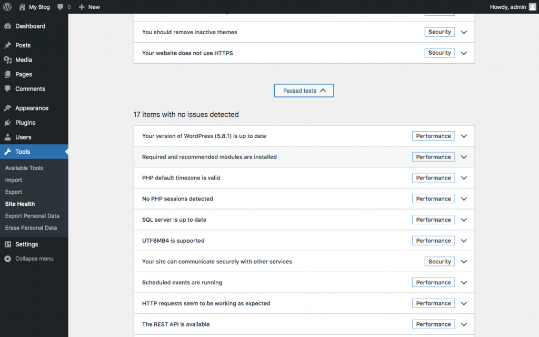
Task: Open the Appearance menu item
Action: 34,108
